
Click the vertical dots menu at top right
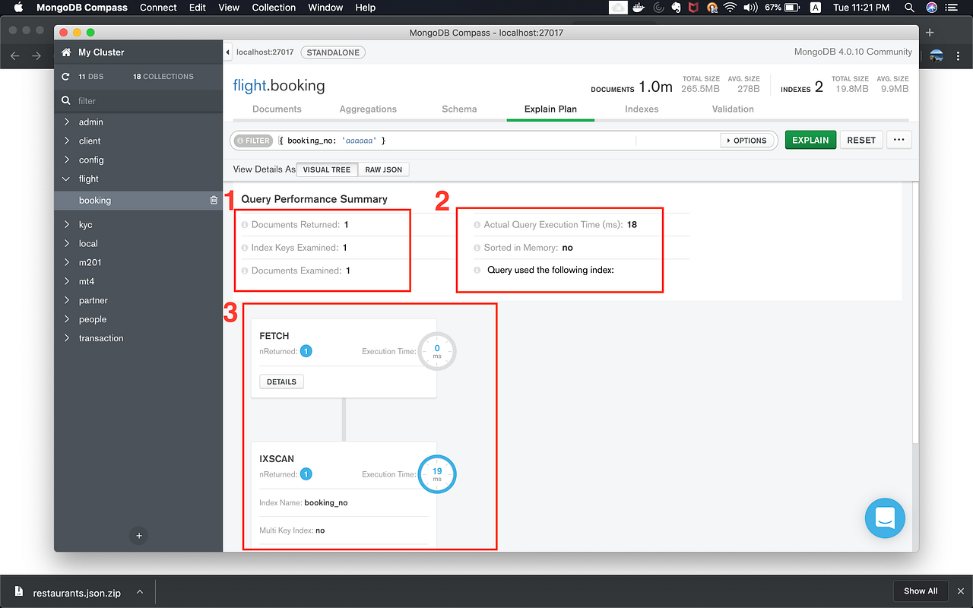coord(959,58)
